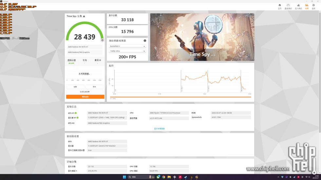Click the info icon beside 最佳 label
This screenshot has height=180, width=321.
pyautogui.click(x=100, y=60)
